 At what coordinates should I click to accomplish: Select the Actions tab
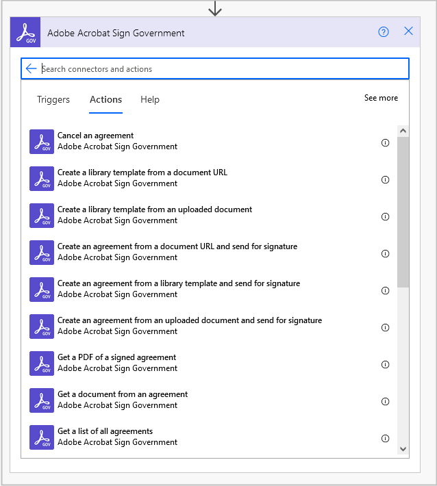(x=105, y=99)
